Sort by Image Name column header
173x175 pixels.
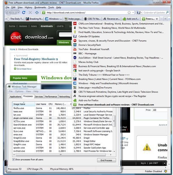[x=24, y=104]
